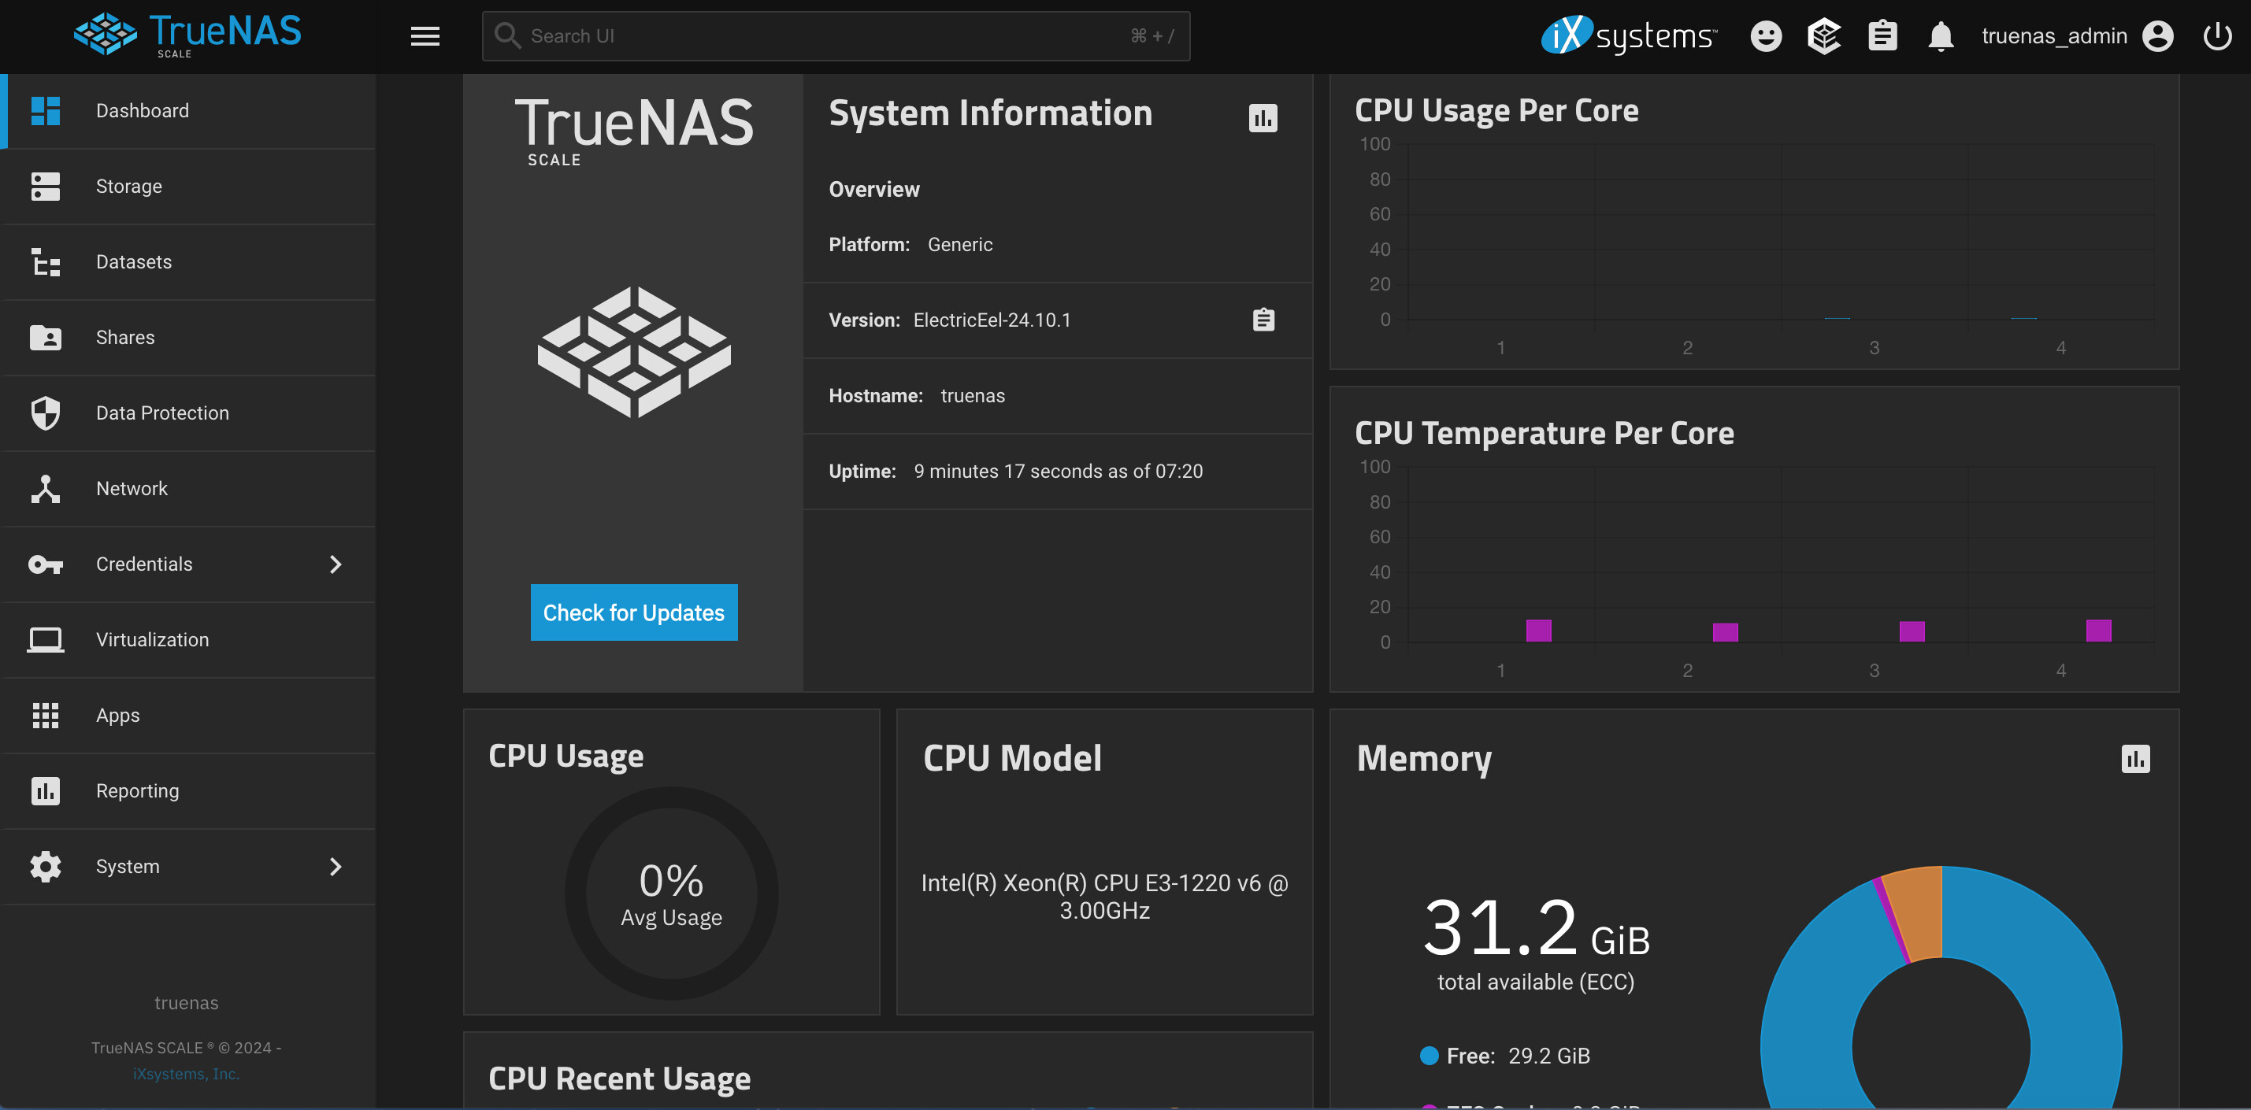The height and width of the screenshot is (1110, 2251).
Task: Click the Reporting chart icon in sidebar
Action: (46, 790)
